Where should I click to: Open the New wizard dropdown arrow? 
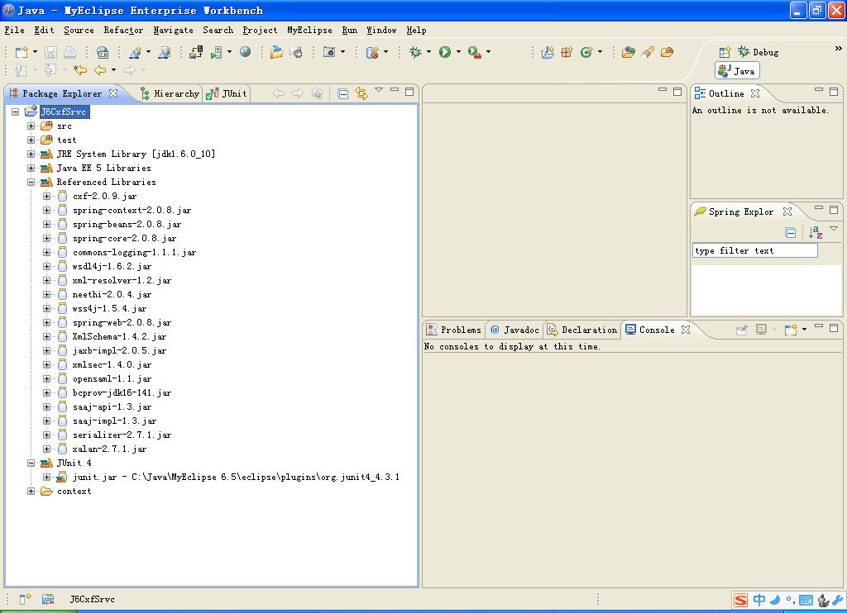(x=35, y=52)
